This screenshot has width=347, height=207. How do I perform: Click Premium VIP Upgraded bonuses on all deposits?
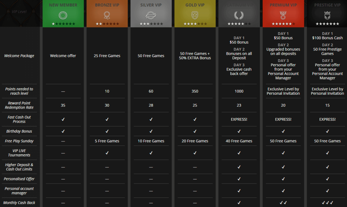[x=283, y=51]
